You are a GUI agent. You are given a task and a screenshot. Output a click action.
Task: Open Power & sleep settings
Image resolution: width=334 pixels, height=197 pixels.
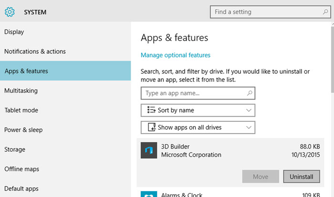pos(23,130)
